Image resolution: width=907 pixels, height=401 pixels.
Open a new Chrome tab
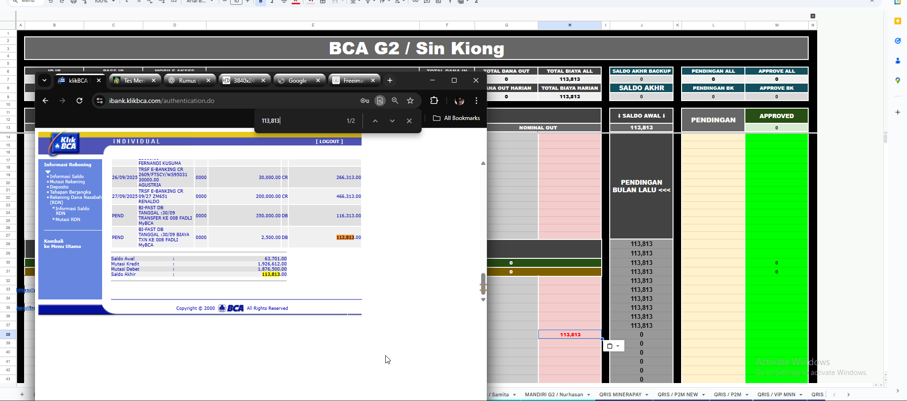[x=390, y=80]
